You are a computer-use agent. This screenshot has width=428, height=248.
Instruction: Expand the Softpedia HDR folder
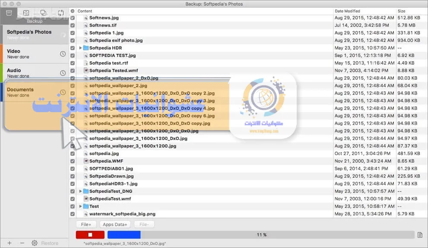(80, 48)
